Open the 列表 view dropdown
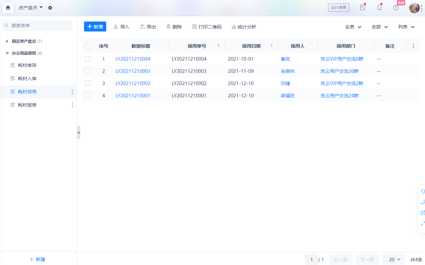Image resolution: width=425 pixels, height=265 pixels. coord(406,27)
